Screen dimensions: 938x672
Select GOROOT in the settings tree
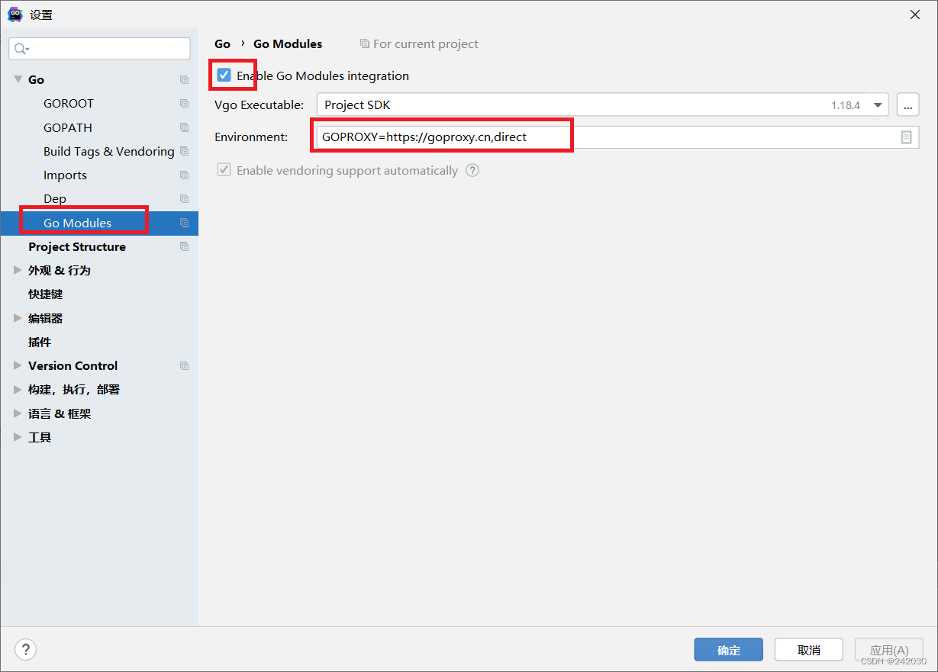click(69, 103)
